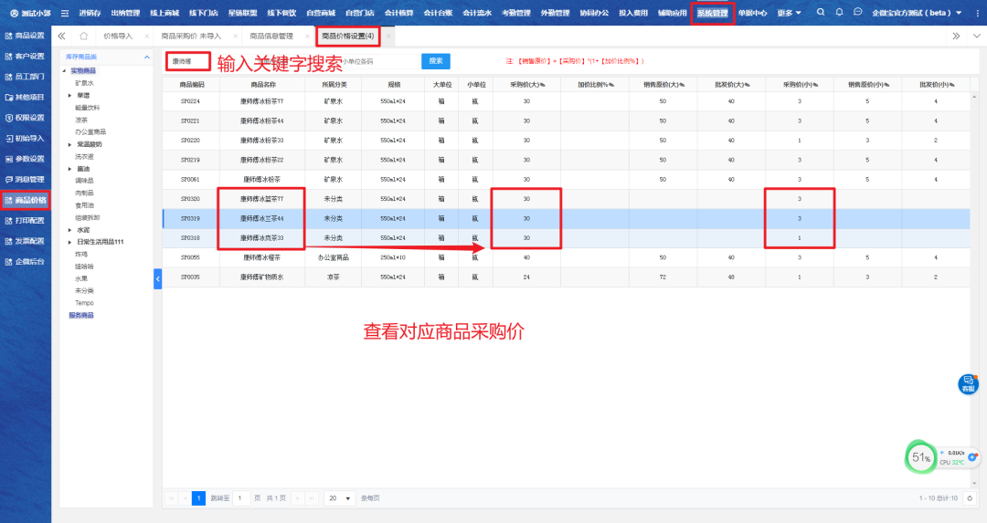Screen dimensions: 987x523
Task: Click the blue 客服 support icon
Action: (x=968, y=383)
